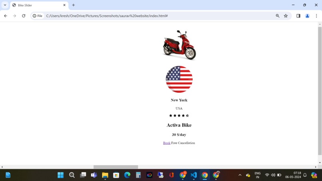Open taskbar Search

[x=72, y=175]
